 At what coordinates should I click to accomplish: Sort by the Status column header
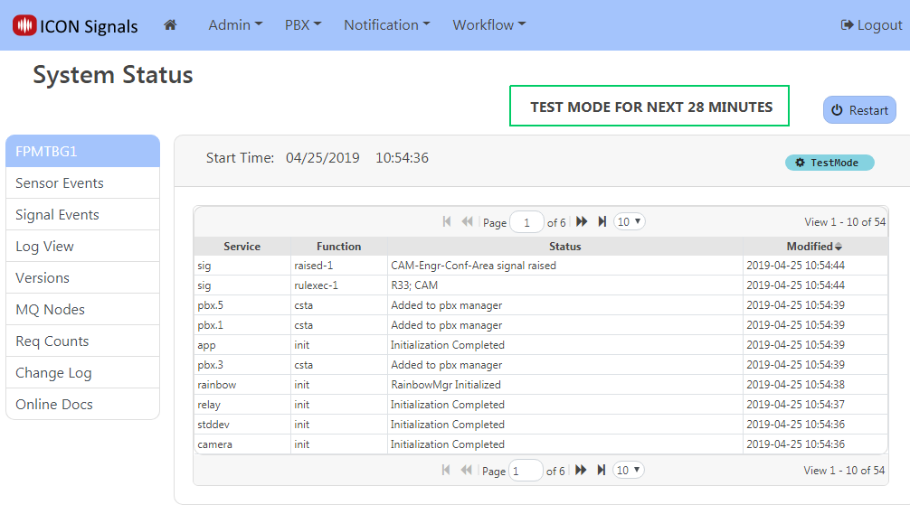tap(565, 247)
